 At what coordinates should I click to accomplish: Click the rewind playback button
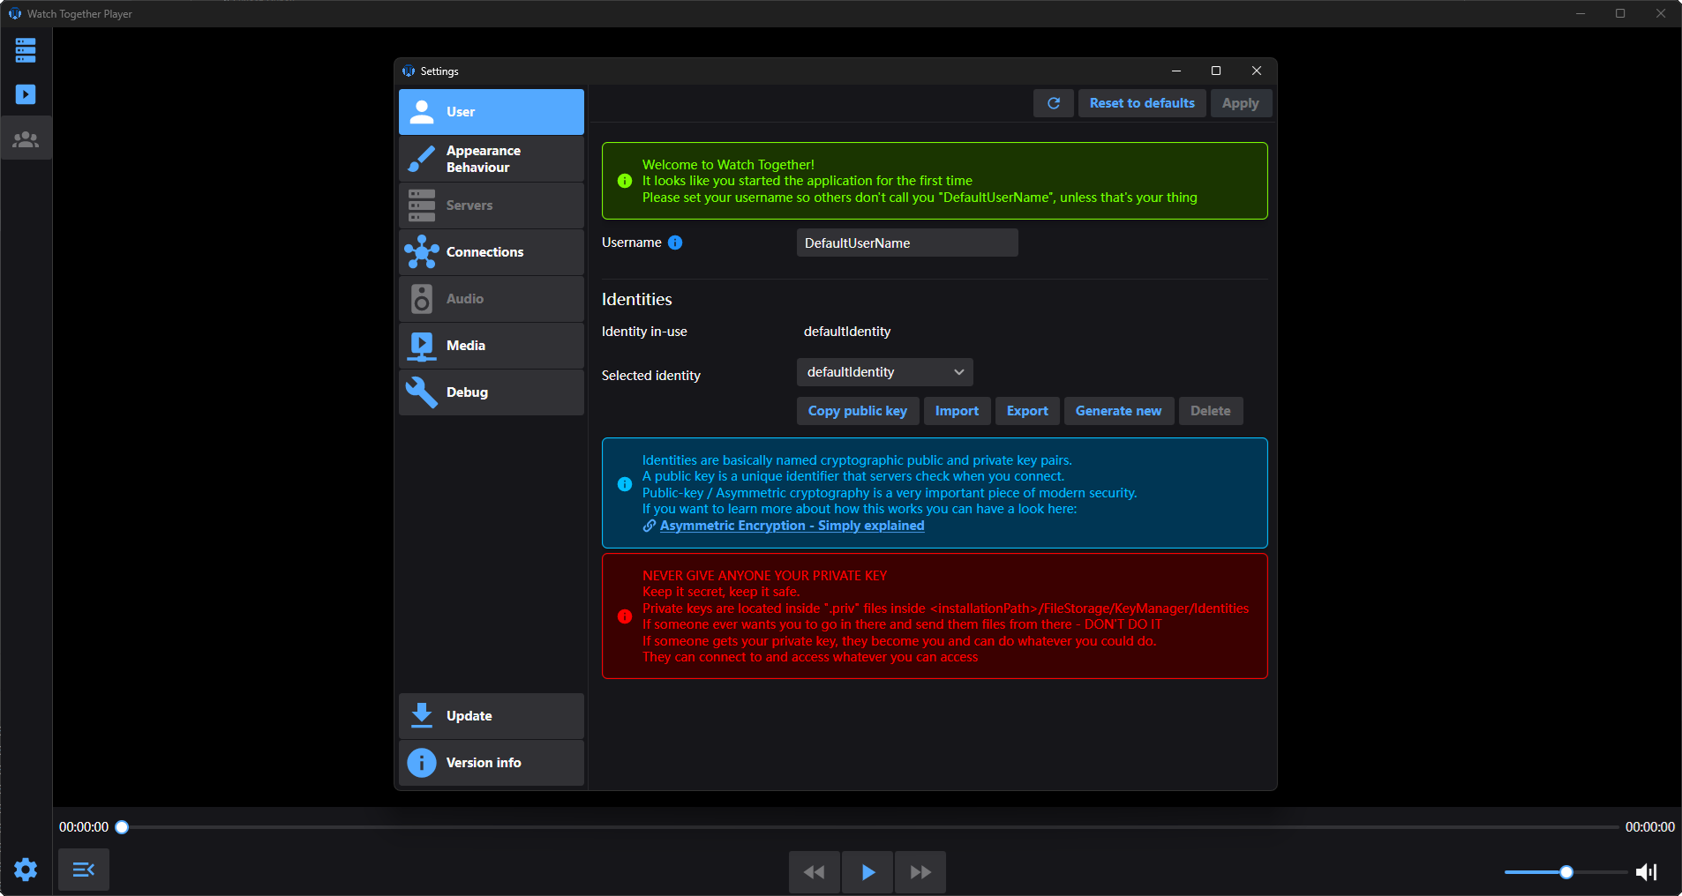[x=815, y=872]
